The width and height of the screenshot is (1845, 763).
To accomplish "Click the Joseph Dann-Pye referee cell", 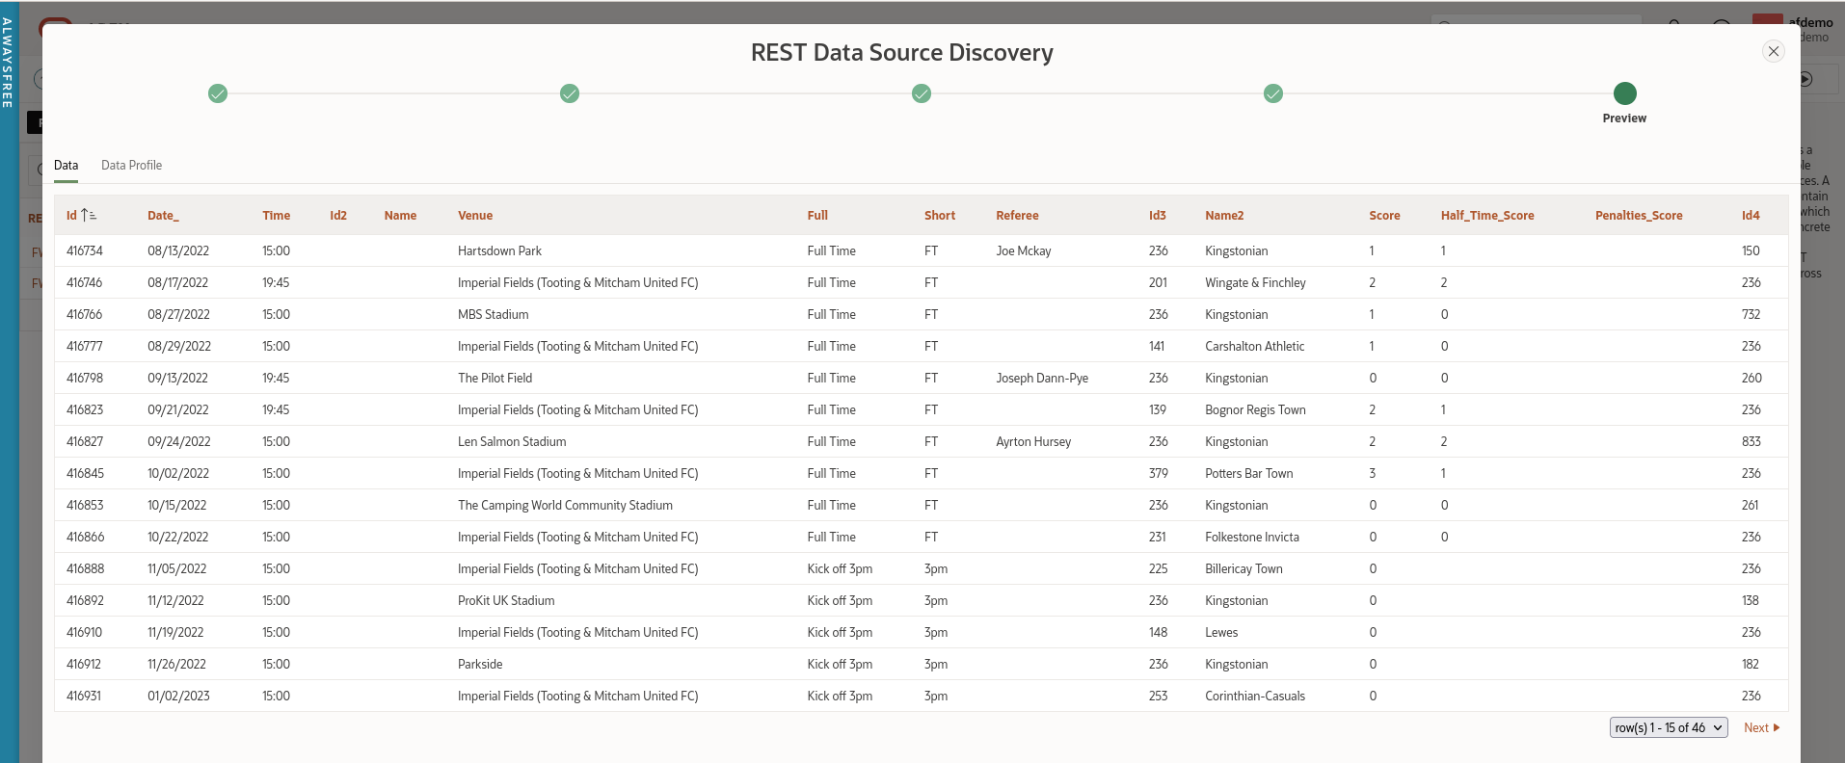I will [1042, 379].
